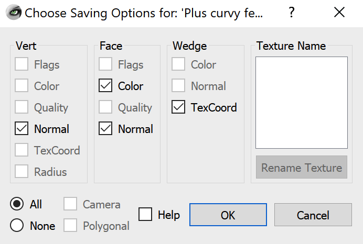
Task: Uncheck the Vert Normal checkbox
Action: pyautogui.click(x=22, y=129)
